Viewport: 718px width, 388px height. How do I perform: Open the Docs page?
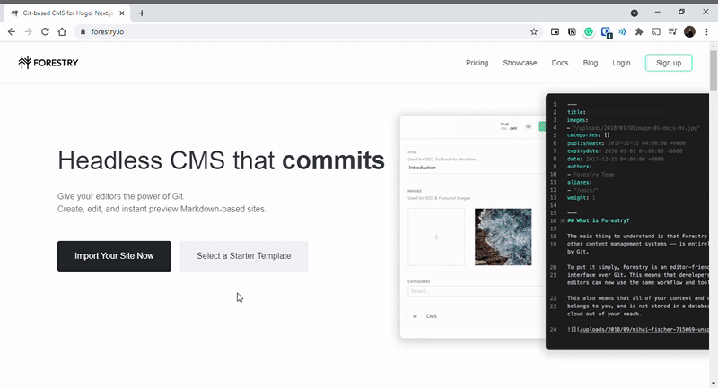tap(559, 63)
